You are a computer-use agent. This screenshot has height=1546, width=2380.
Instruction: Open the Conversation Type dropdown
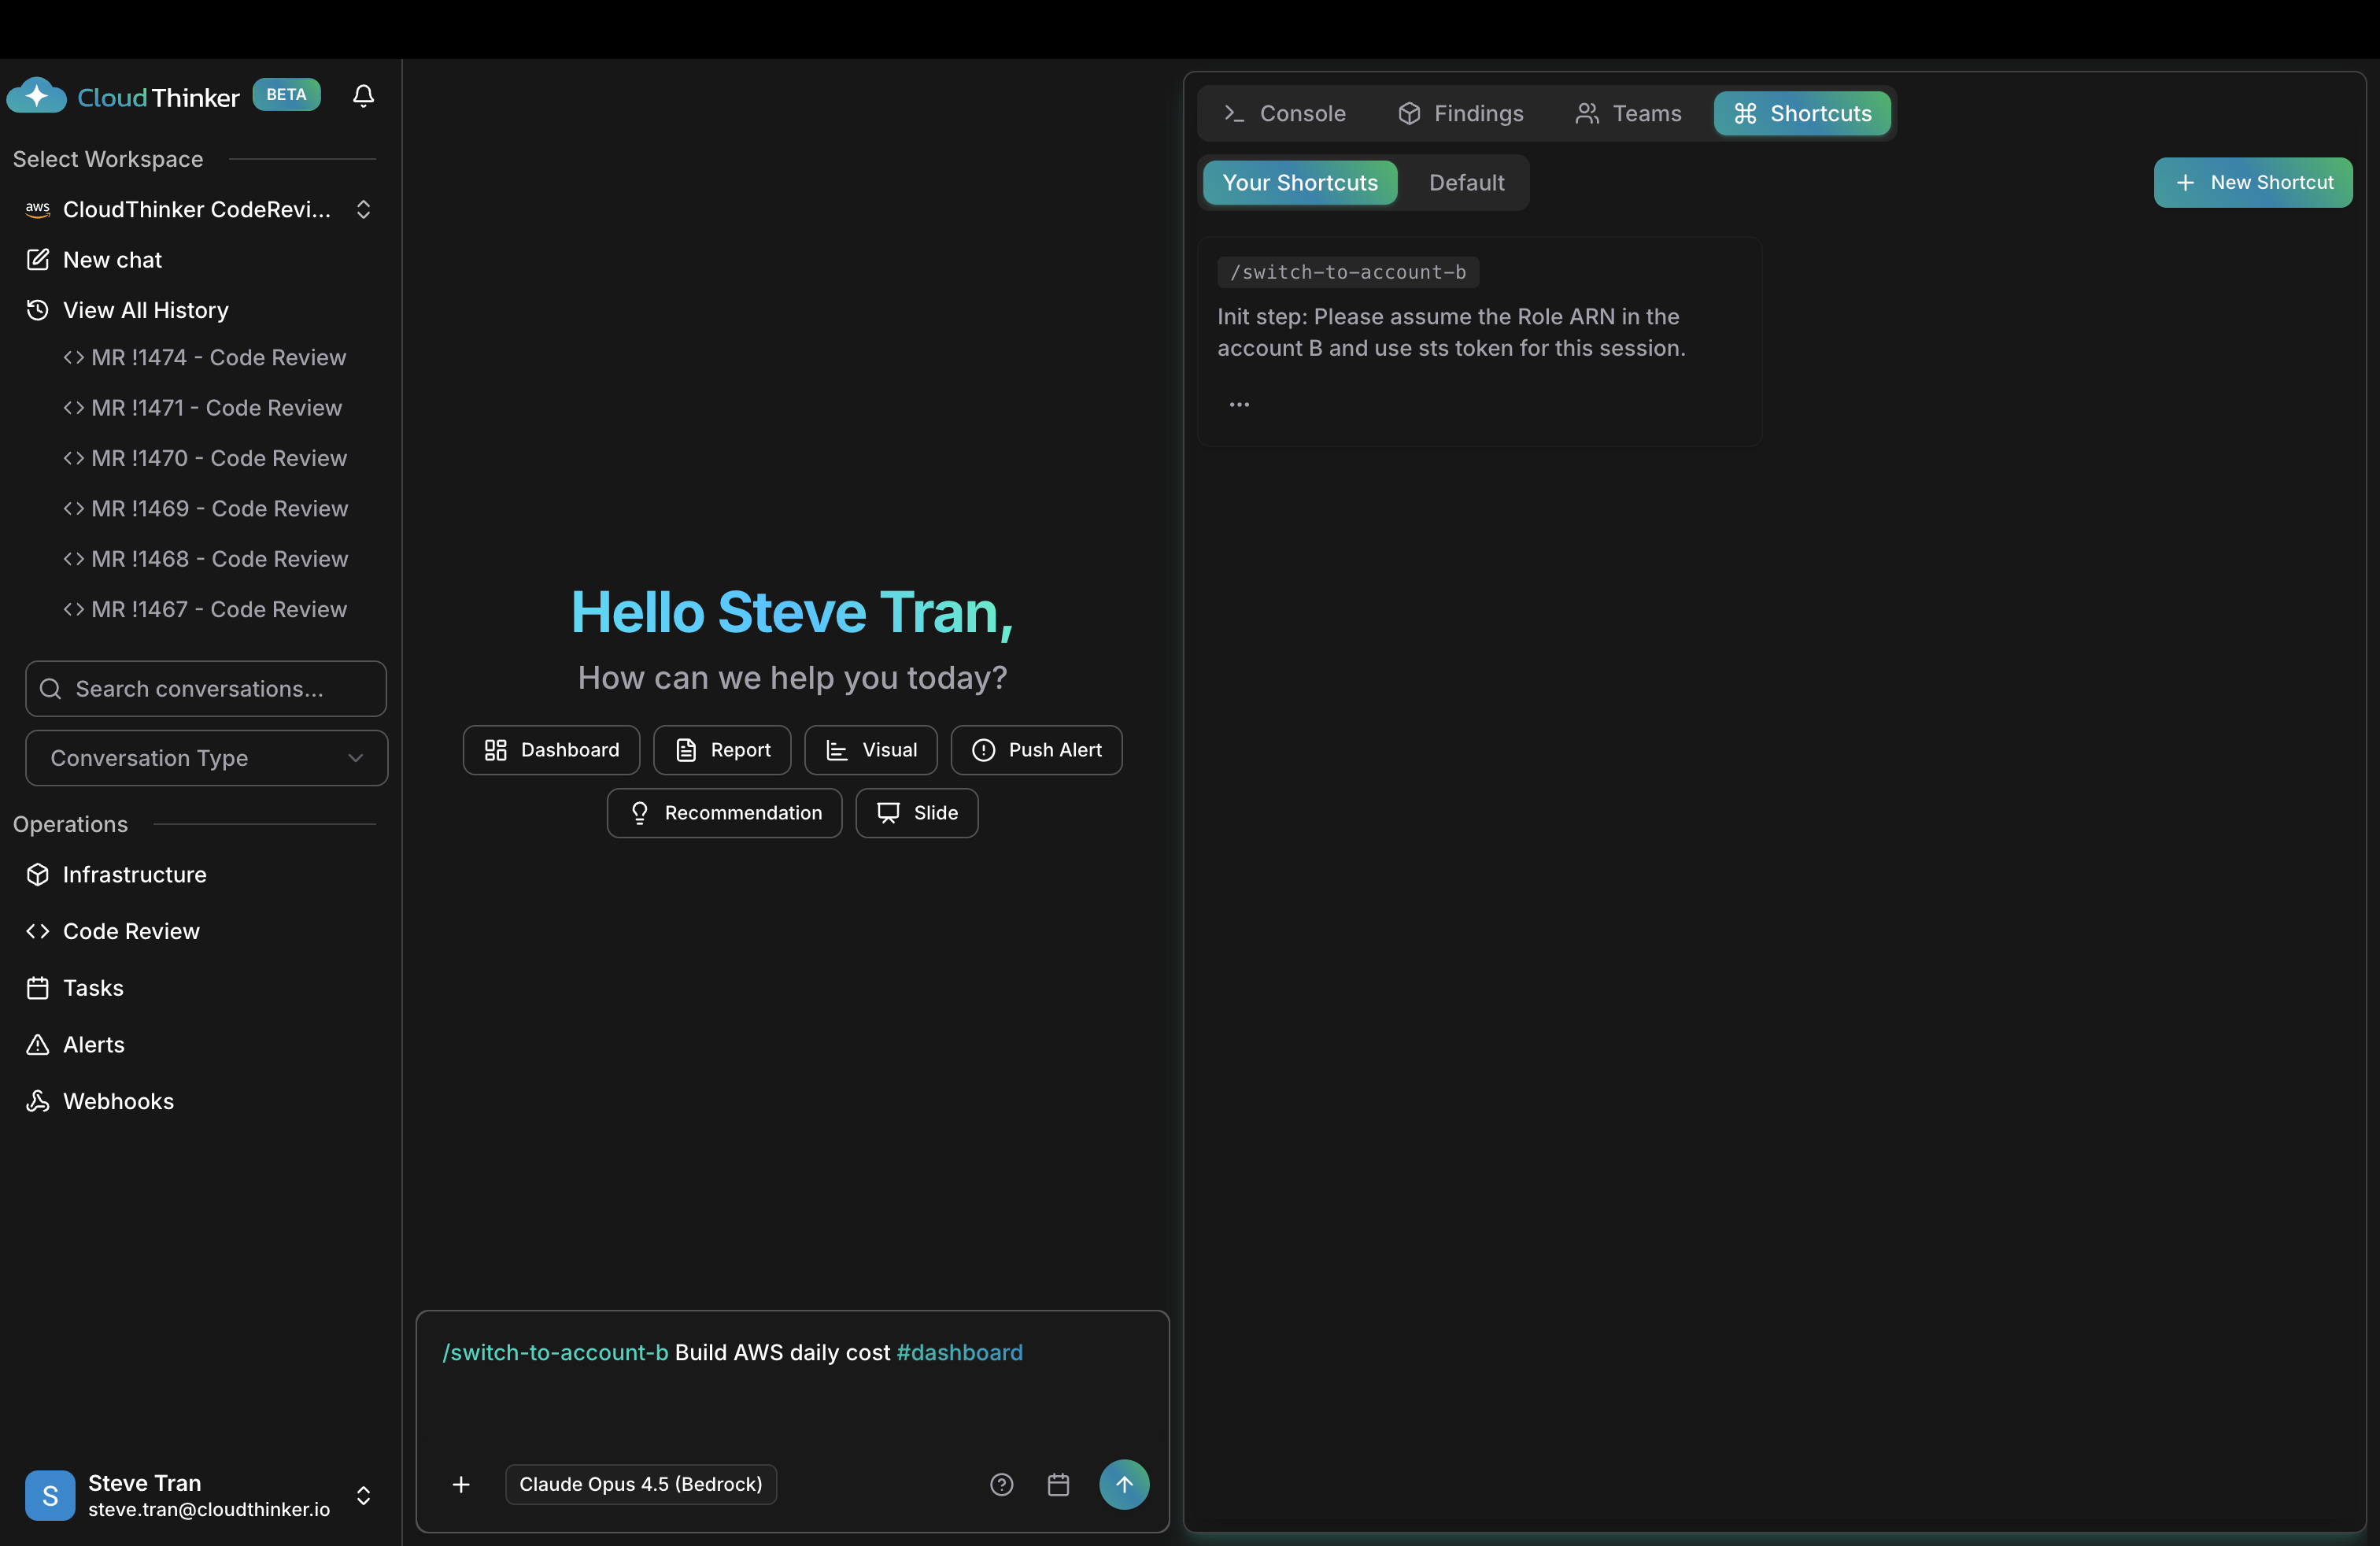pyautogui.click(x=206, y=758)
